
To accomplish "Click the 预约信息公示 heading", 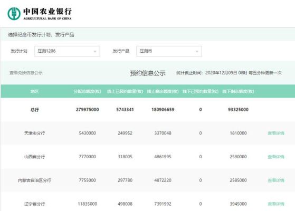I will [x=148, y=73].
